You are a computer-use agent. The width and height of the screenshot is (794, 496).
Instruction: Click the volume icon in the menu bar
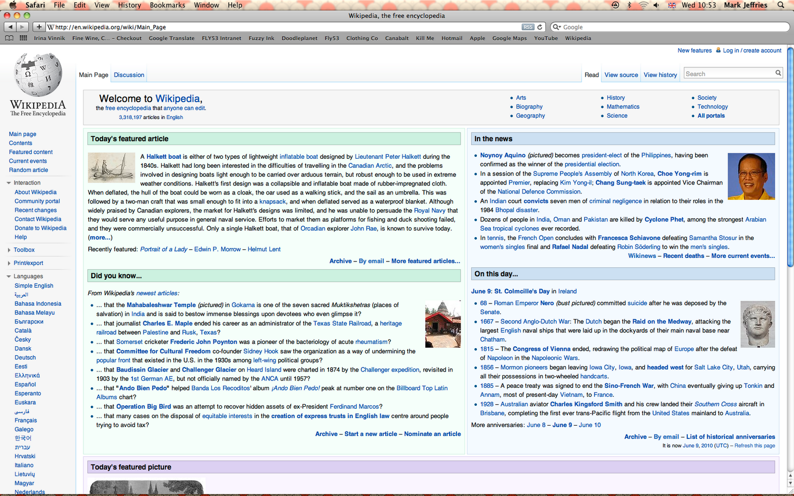(656, 5)
